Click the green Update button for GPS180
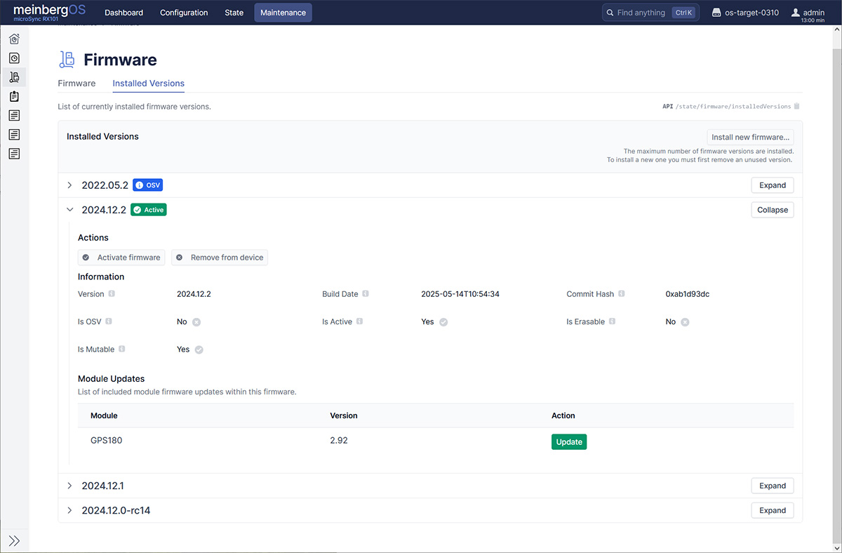 [568, 442]
